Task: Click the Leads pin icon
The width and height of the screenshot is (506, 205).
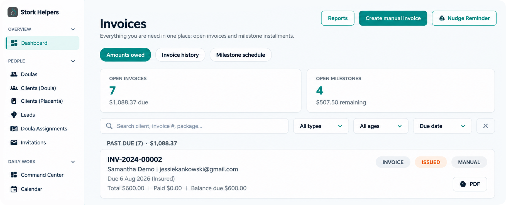Action: [14, 115]
